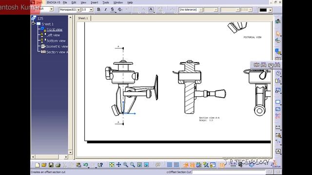The image size is (312, 175).
Task: Open the Start menu
Action: tap(39, 2)
